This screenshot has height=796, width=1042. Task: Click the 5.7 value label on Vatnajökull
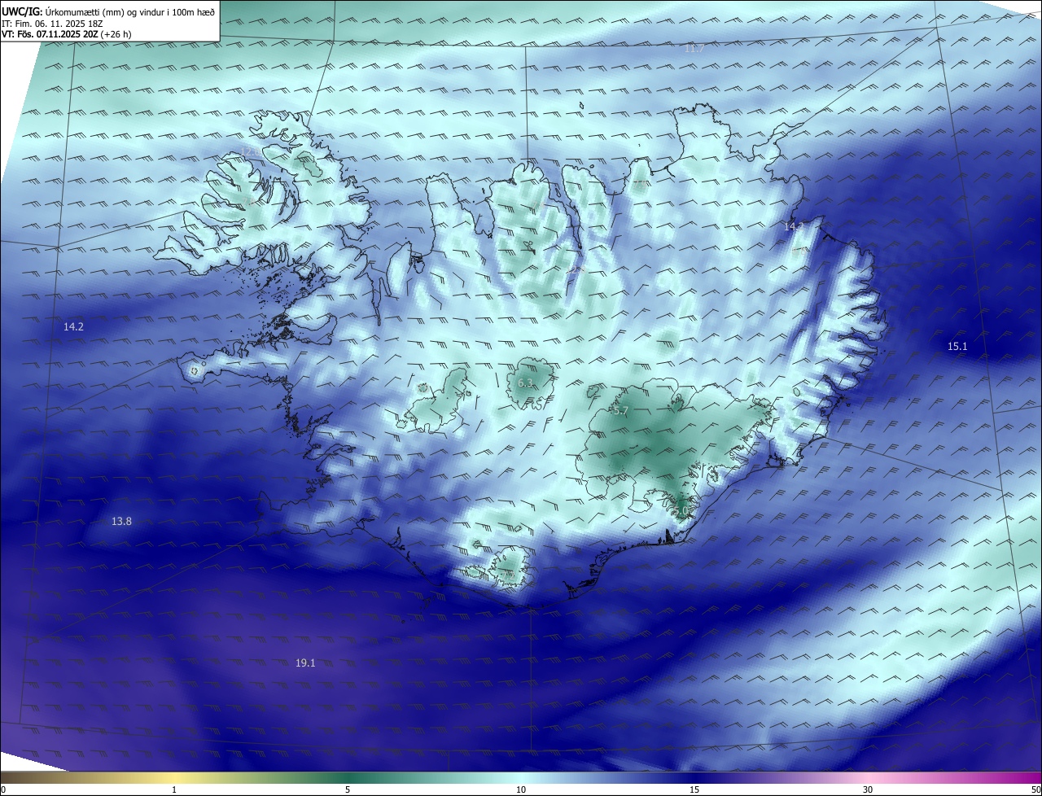620,411
